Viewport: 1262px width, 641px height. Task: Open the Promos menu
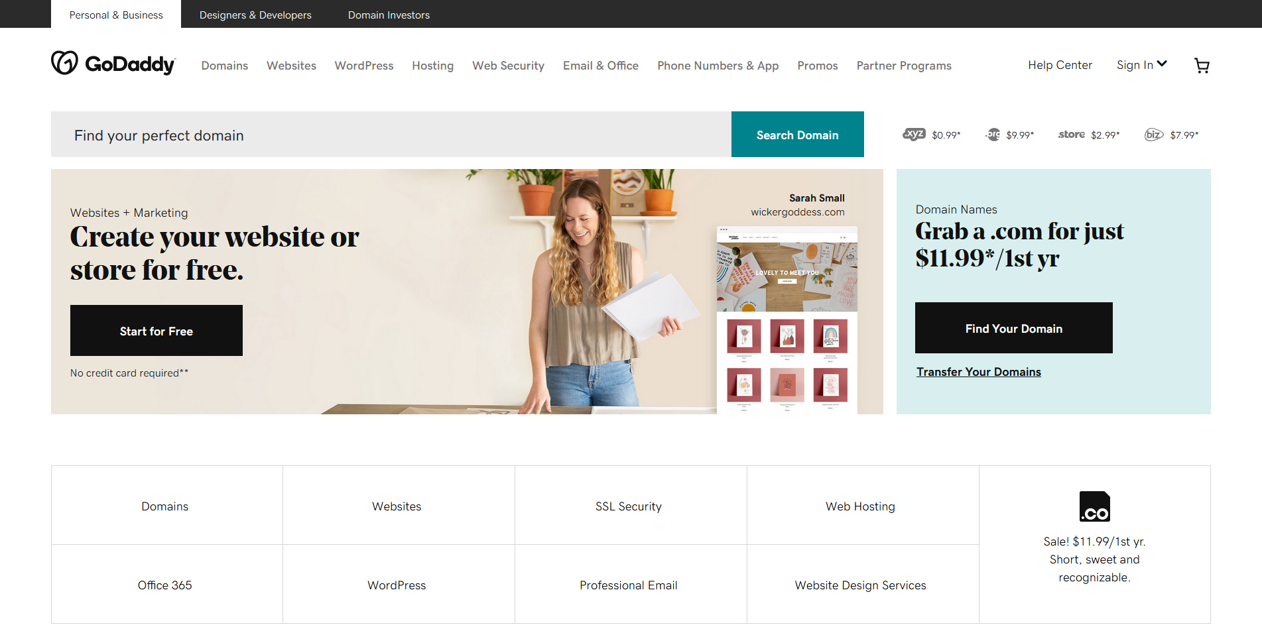click(818, 66)
